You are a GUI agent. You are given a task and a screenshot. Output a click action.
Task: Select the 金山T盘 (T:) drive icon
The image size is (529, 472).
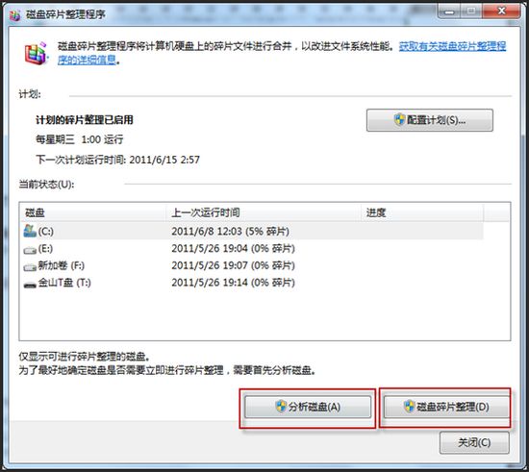click(30, 285)
